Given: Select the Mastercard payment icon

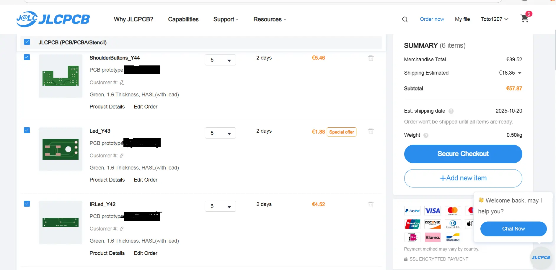Looking at the screenshot, I should pos(453,211).
